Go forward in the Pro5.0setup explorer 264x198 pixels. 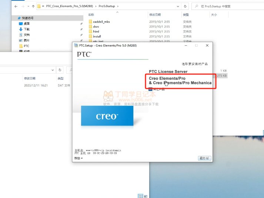(x=23, y=6)
